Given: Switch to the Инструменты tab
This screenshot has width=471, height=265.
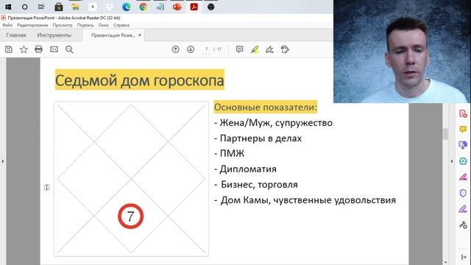Looking at the screenshot, I should (54, 35).
